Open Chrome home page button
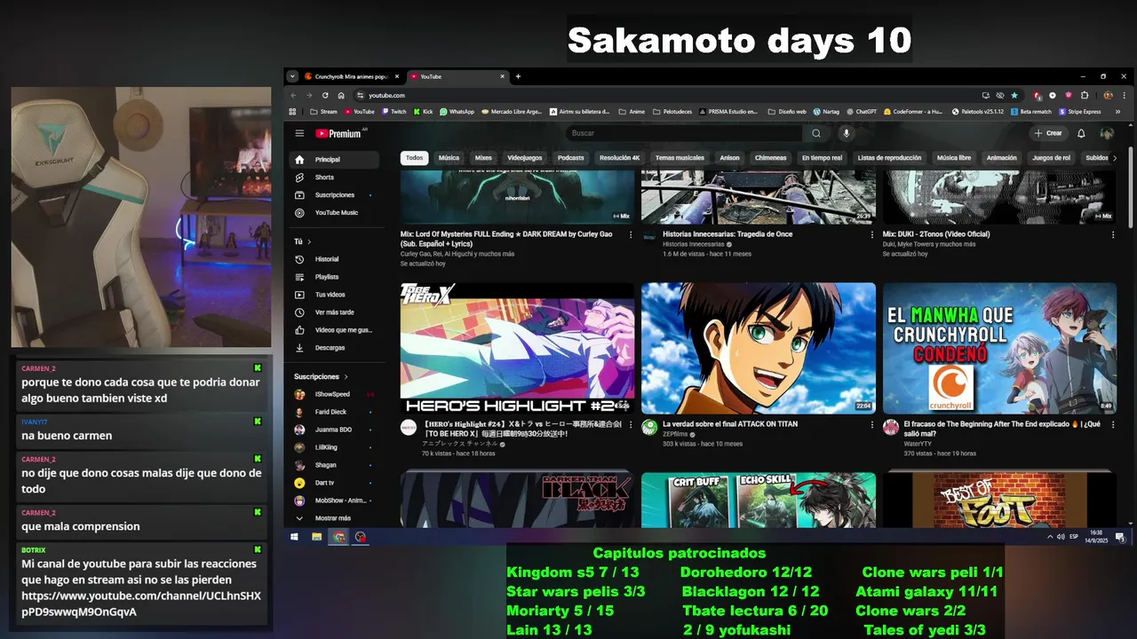Screen dimensions: 1137x639 [x=341, y=95]
